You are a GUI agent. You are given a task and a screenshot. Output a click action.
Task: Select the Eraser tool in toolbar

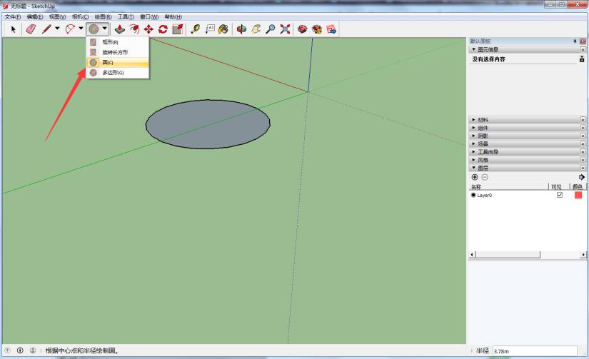point(30,29)
